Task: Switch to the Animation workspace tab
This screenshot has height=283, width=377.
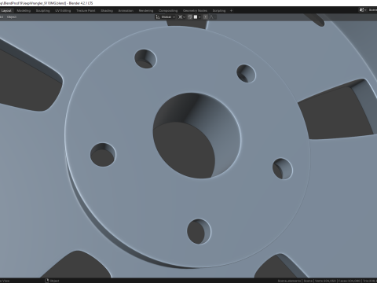Action: pyautogui.click(x=126, y=11)
